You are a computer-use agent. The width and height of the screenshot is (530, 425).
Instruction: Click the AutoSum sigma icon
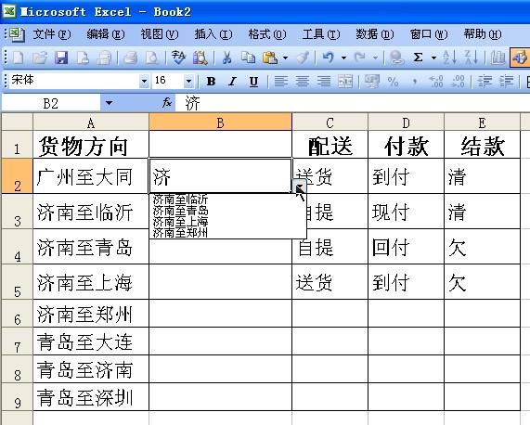point(418,58)
